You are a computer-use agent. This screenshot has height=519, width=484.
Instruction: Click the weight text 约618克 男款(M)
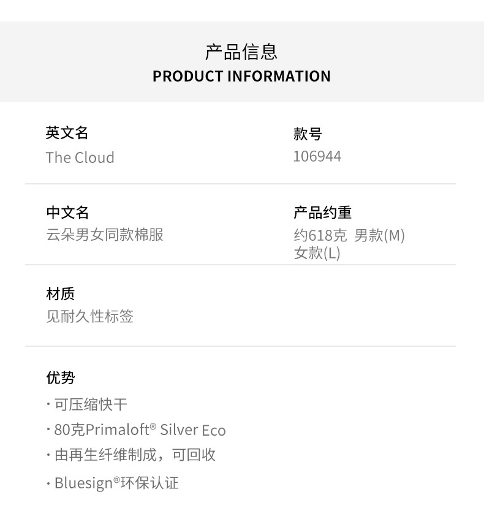349,235
